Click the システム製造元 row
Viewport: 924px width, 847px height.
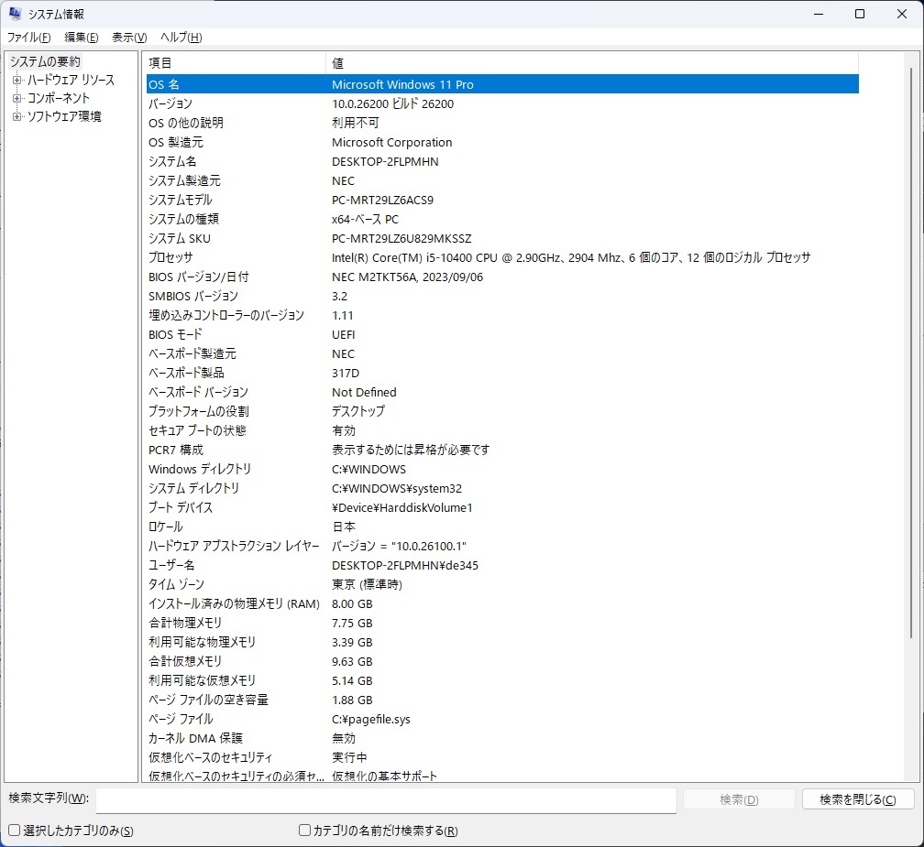(502, 180)
